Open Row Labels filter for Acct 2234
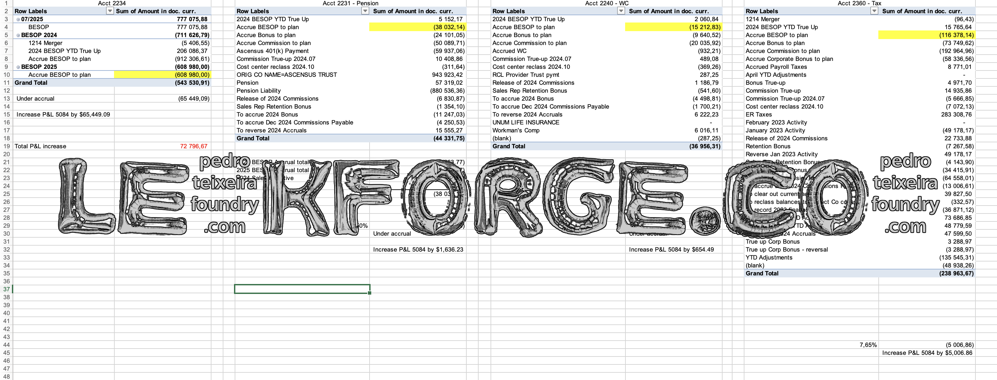The height and width of the screenshot is (380, 997). (x=110, y=11)
